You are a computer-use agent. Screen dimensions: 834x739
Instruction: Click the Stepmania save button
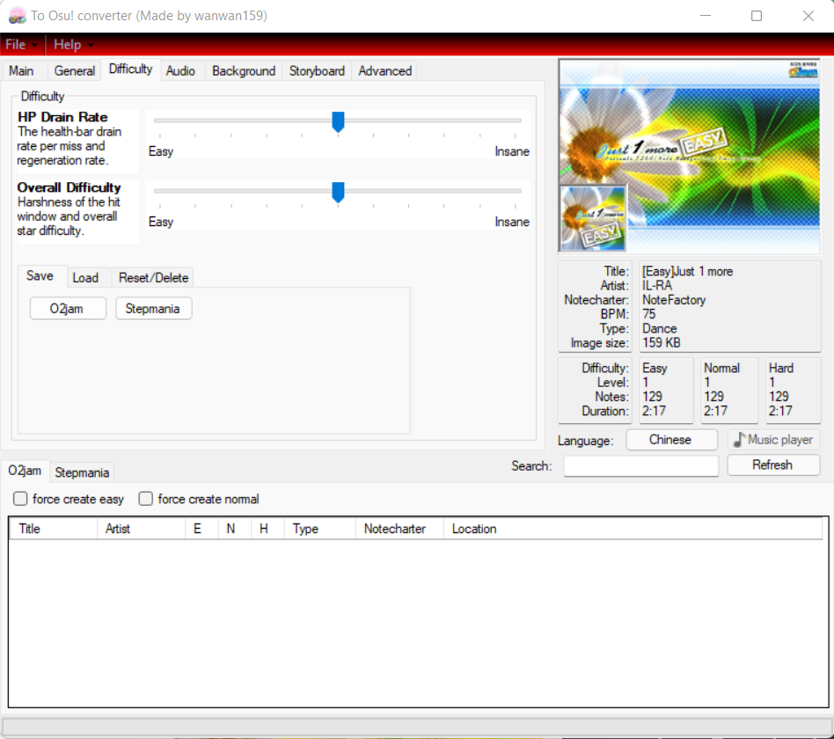(153, 309)
